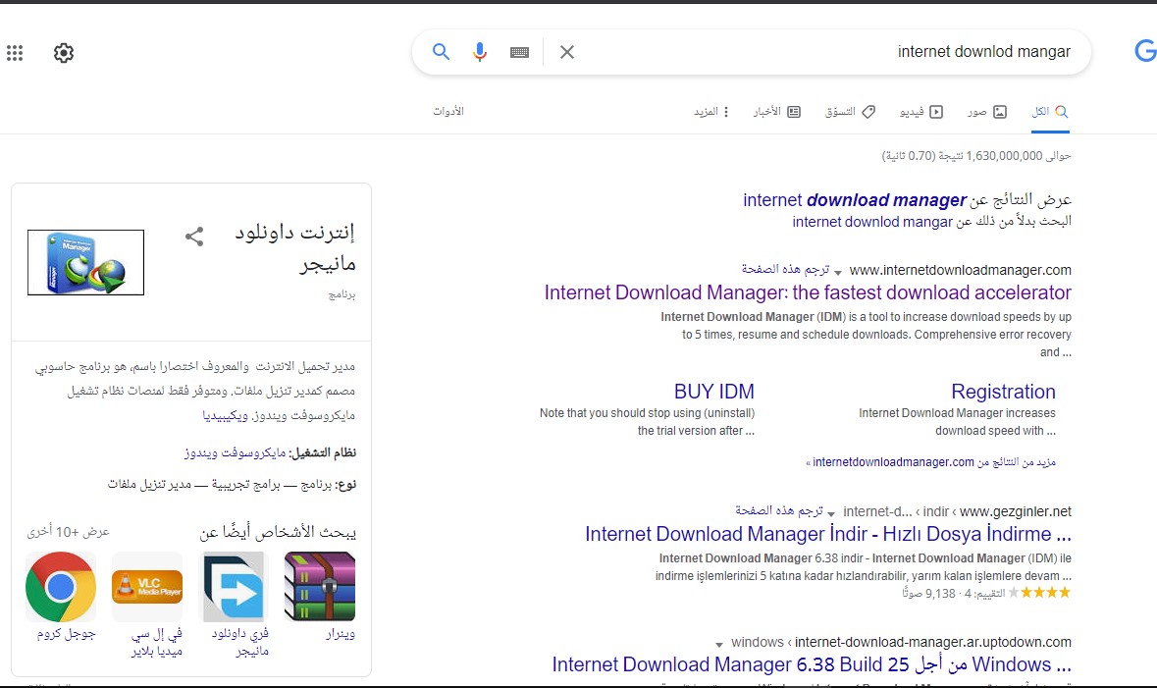Open the 'Internet Download Manager İndir' result
The height and width of the screenshot is (688, 1157).
(x=828, y=534)
